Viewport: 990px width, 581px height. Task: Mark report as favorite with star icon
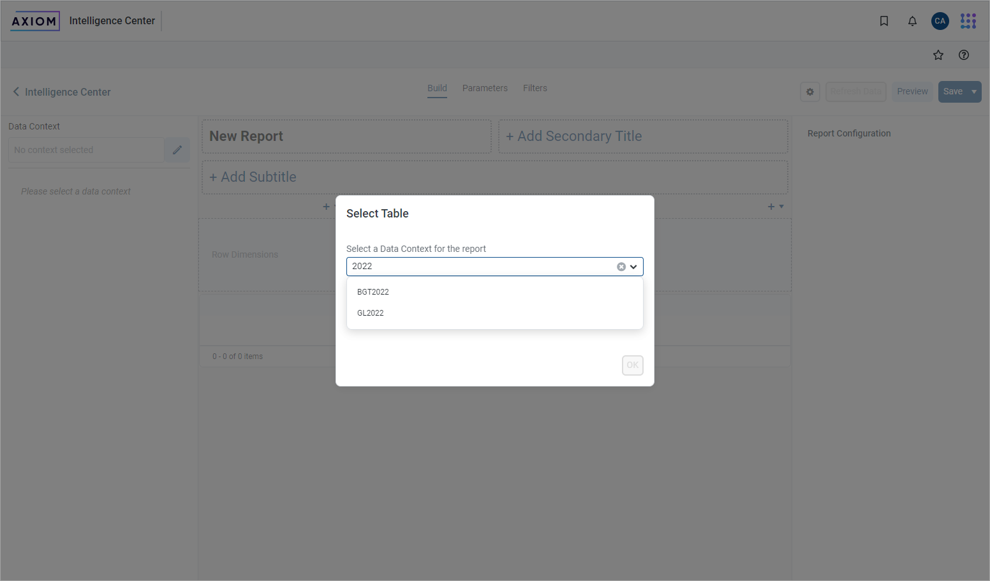coord(938,55)
